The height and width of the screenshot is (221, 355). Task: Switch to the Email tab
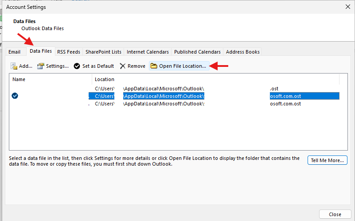pos(15,52)
